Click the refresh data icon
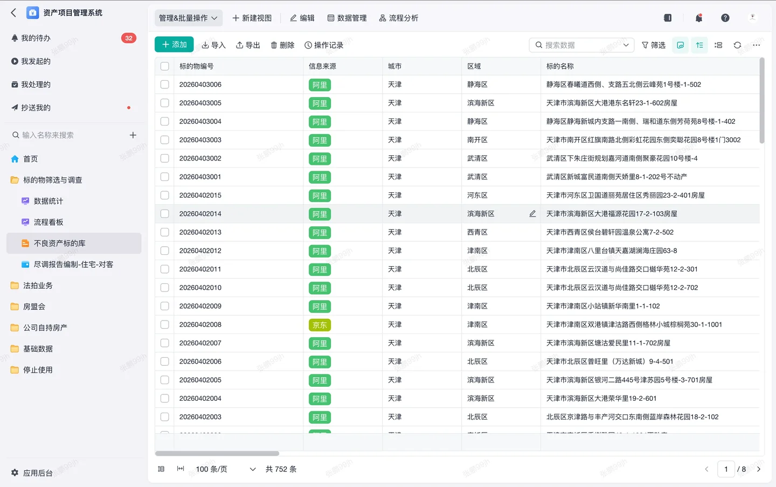Image resolution: width=776 pixels, height=487 pixels. coord(737,45)
